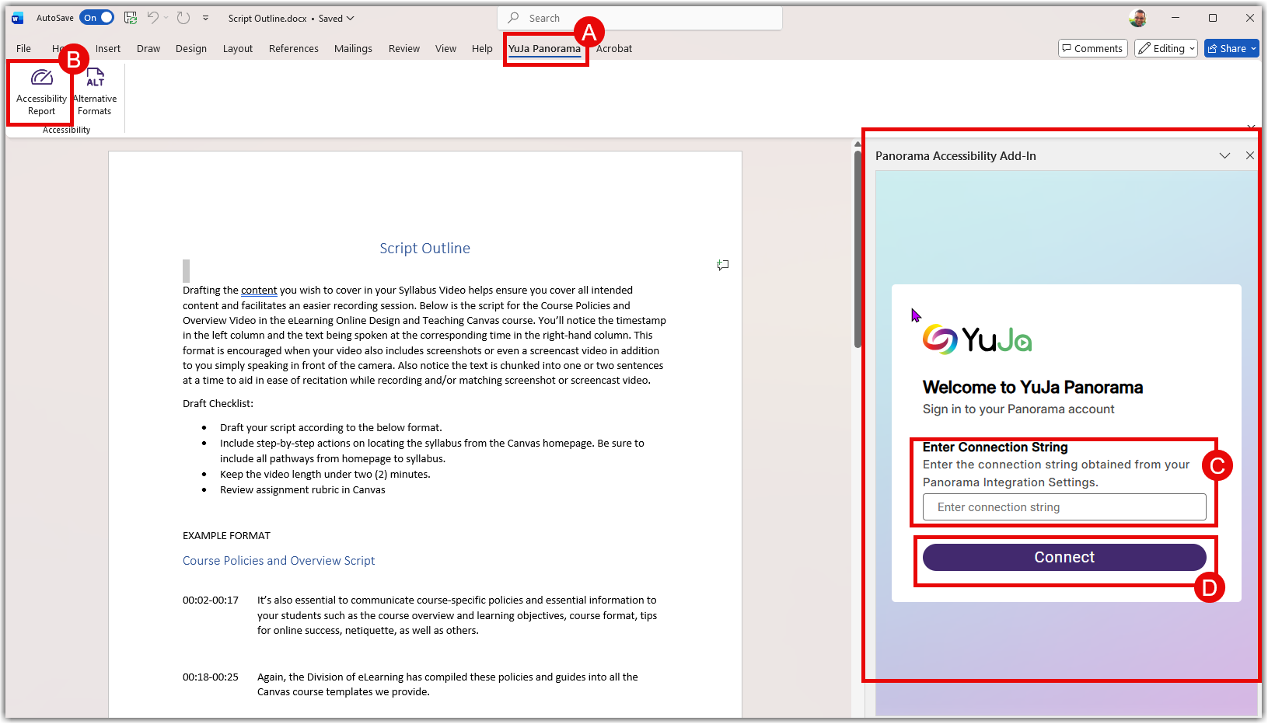The width and height of the screenshot is (1268, 724).
Task: Click the Undo arrow icon
Action: coord(153,18)
